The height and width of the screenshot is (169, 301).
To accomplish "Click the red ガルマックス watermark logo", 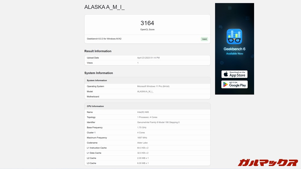I will pyautogui.click(x=268, y=163).
